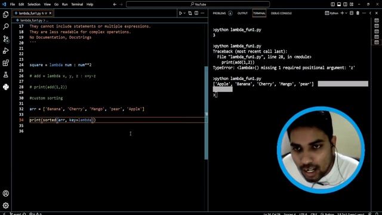The width and height of the screenshot is (382, 215).
Task: Click the VS Code logo icon
Action: [x=4, y=4]
